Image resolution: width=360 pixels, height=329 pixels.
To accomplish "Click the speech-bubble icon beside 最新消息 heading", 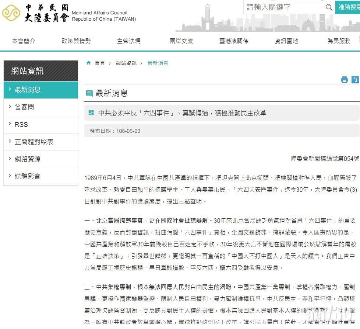I will click(x=89, y=93).
